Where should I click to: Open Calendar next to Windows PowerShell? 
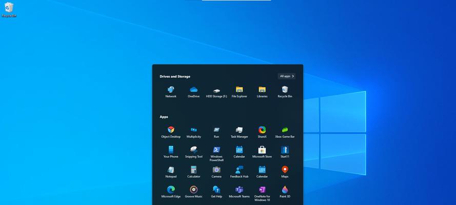point(240,152)
